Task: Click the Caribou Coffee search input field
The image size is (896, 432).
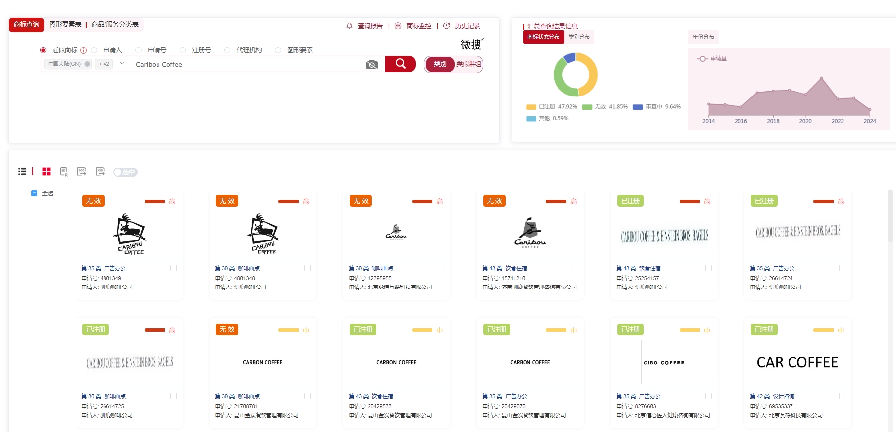Action: click(248, 64)
